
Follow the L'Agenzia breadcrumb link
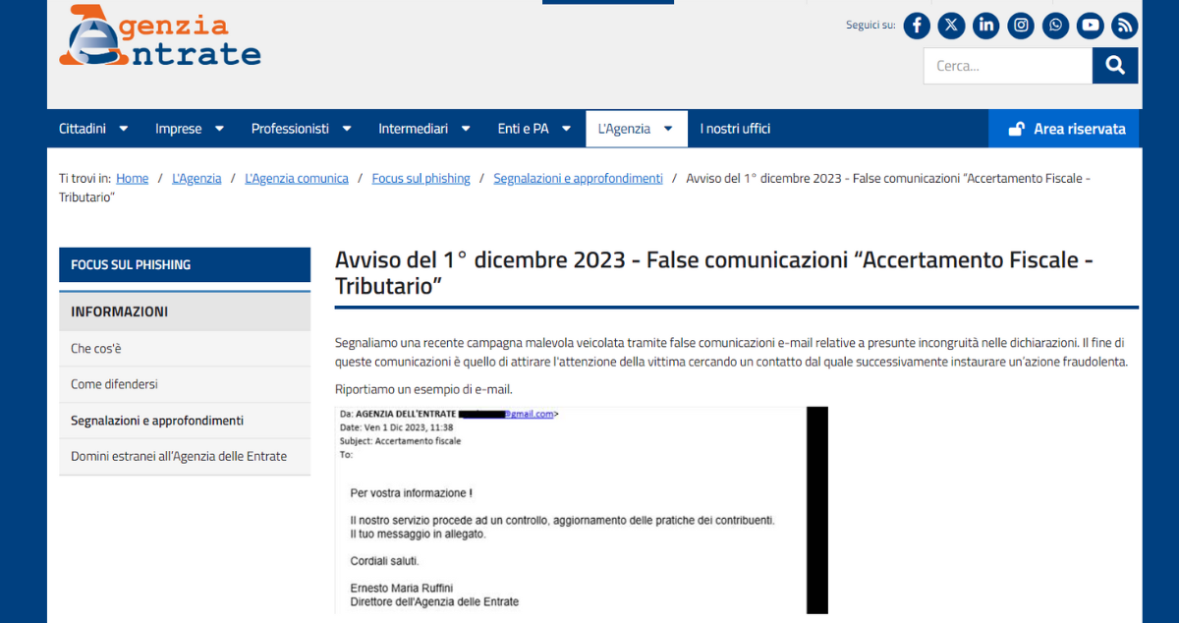click(196, 179)
